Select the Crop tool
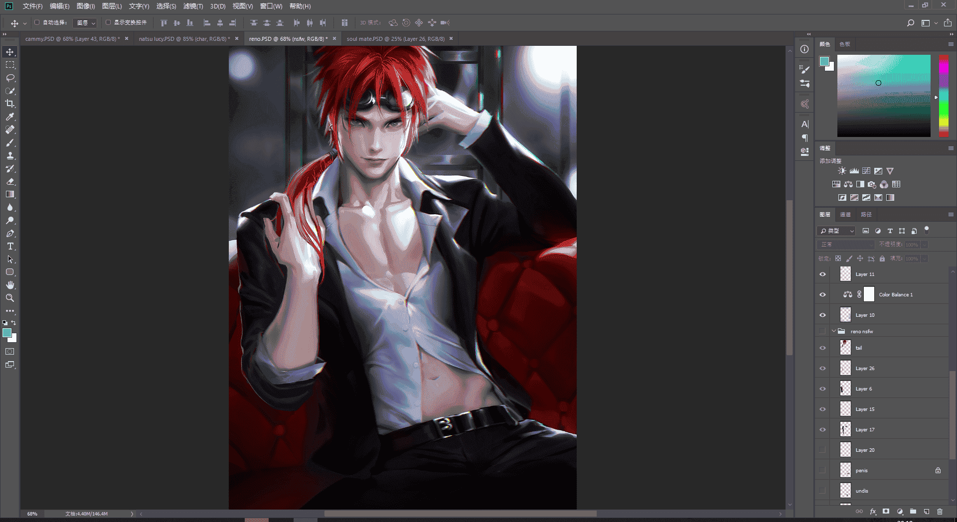The height and width of the screenshot is (522, 957). (10, 104)
